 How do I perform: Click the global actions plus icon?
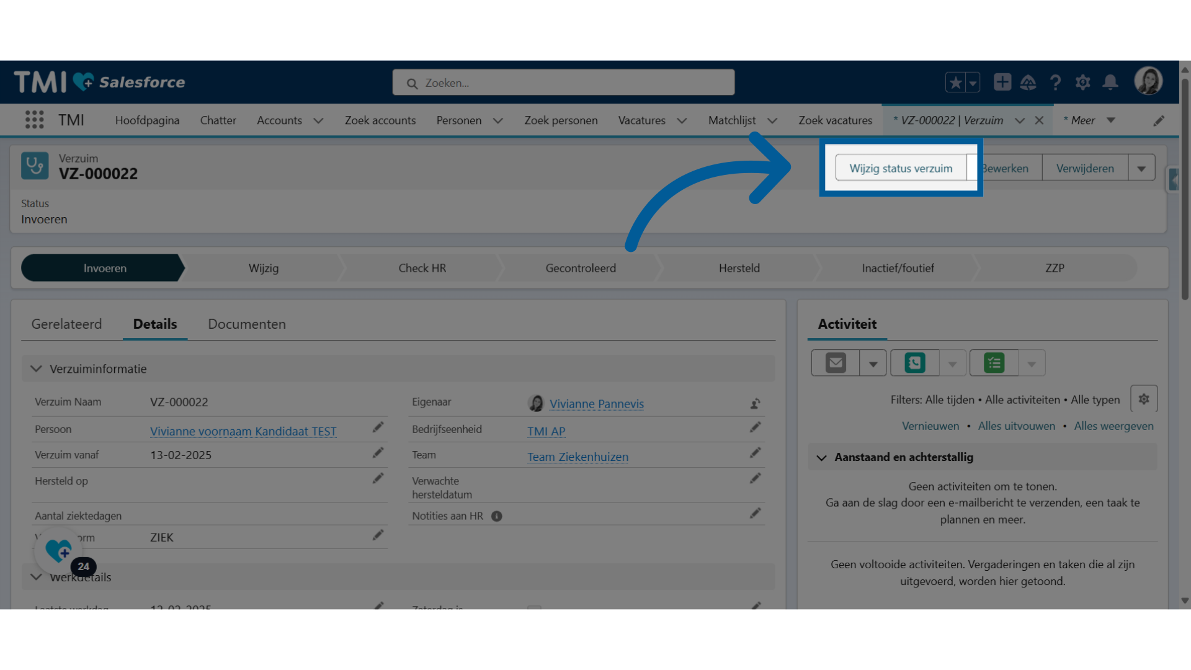pyautogui.click(x=1002, y=82)
